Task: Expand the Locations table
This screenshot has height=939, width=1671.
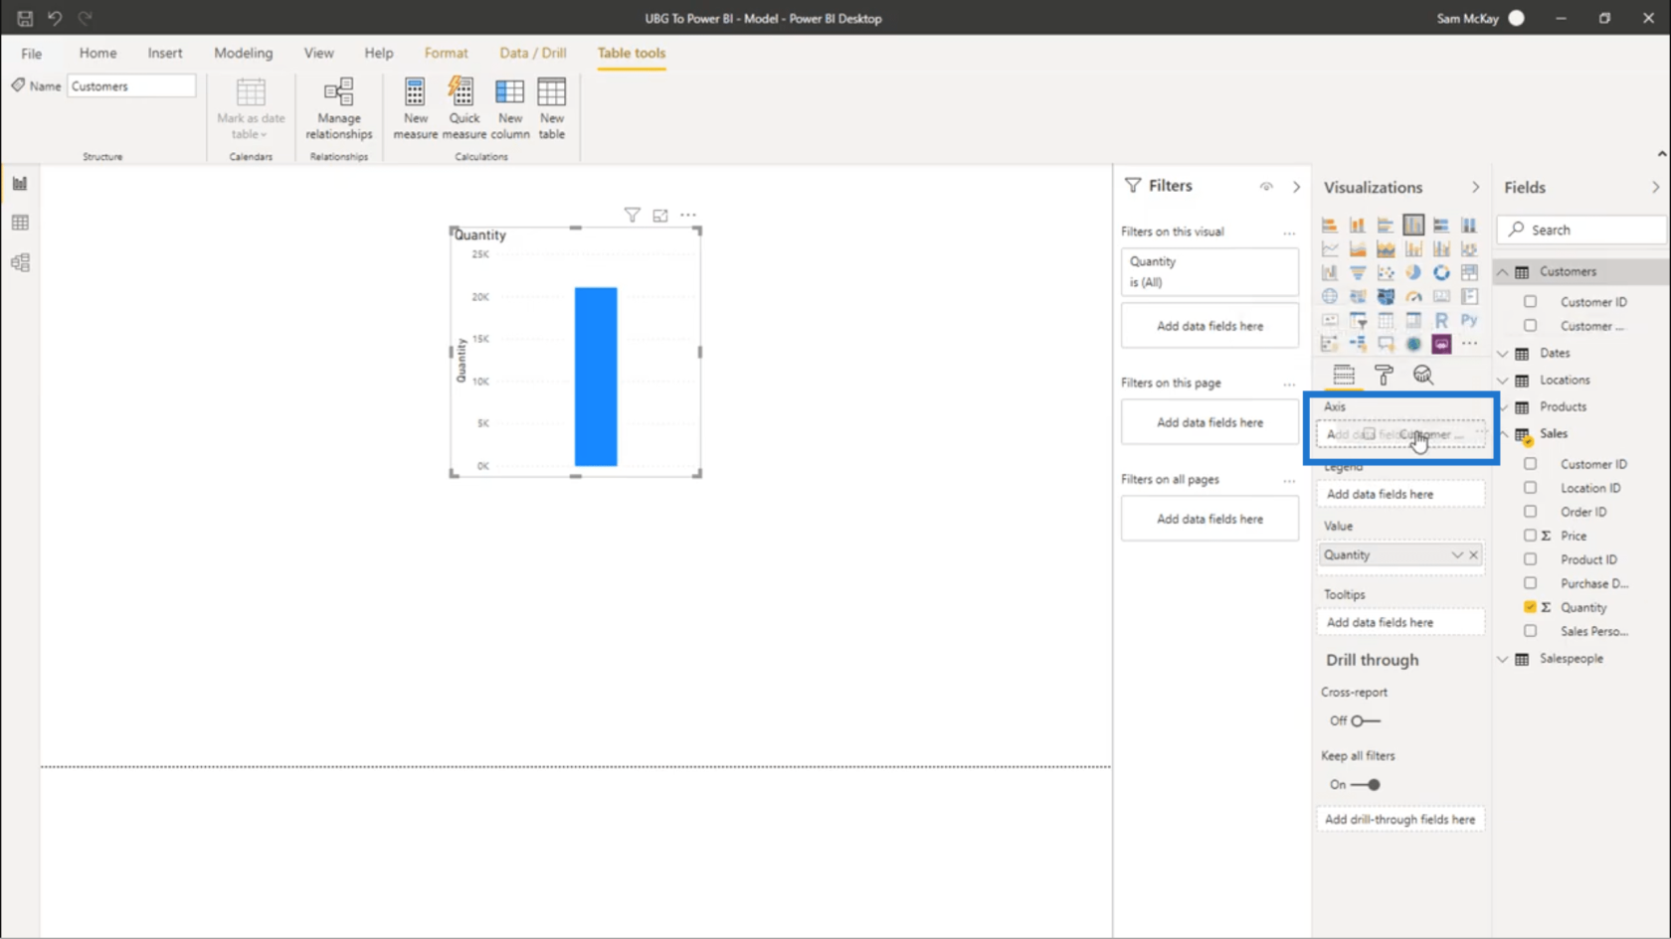Action: (1503, 381)
